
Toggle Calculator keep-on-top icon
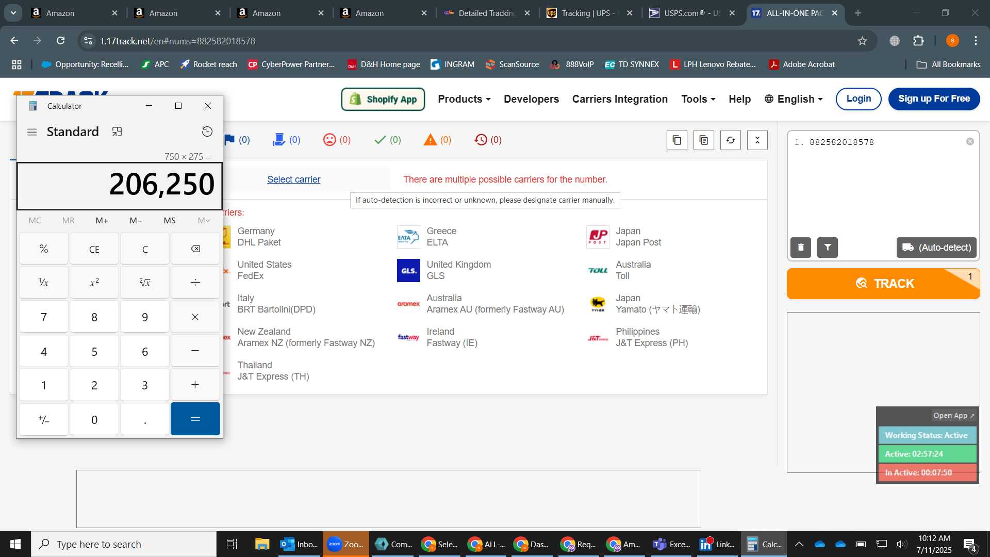pyautogui.click(x=117, y=132)
